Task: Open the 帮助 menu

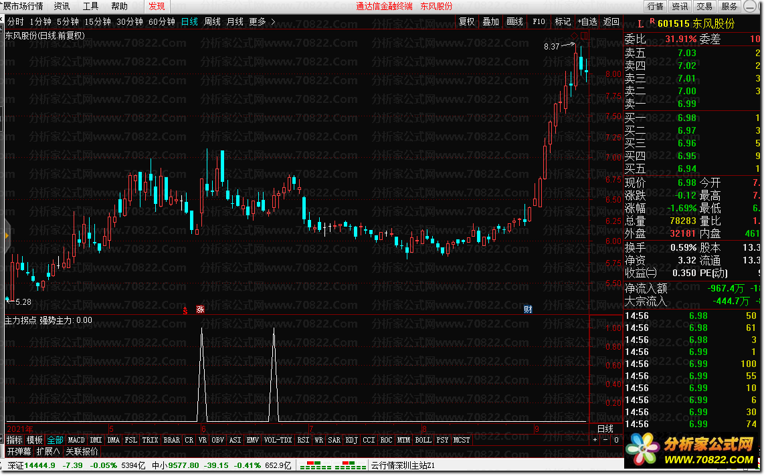Action: tap(119, 6)
